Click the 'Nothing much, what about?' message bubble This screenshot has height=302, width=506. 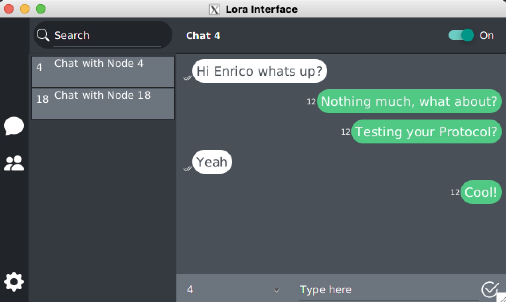(409, 101)
